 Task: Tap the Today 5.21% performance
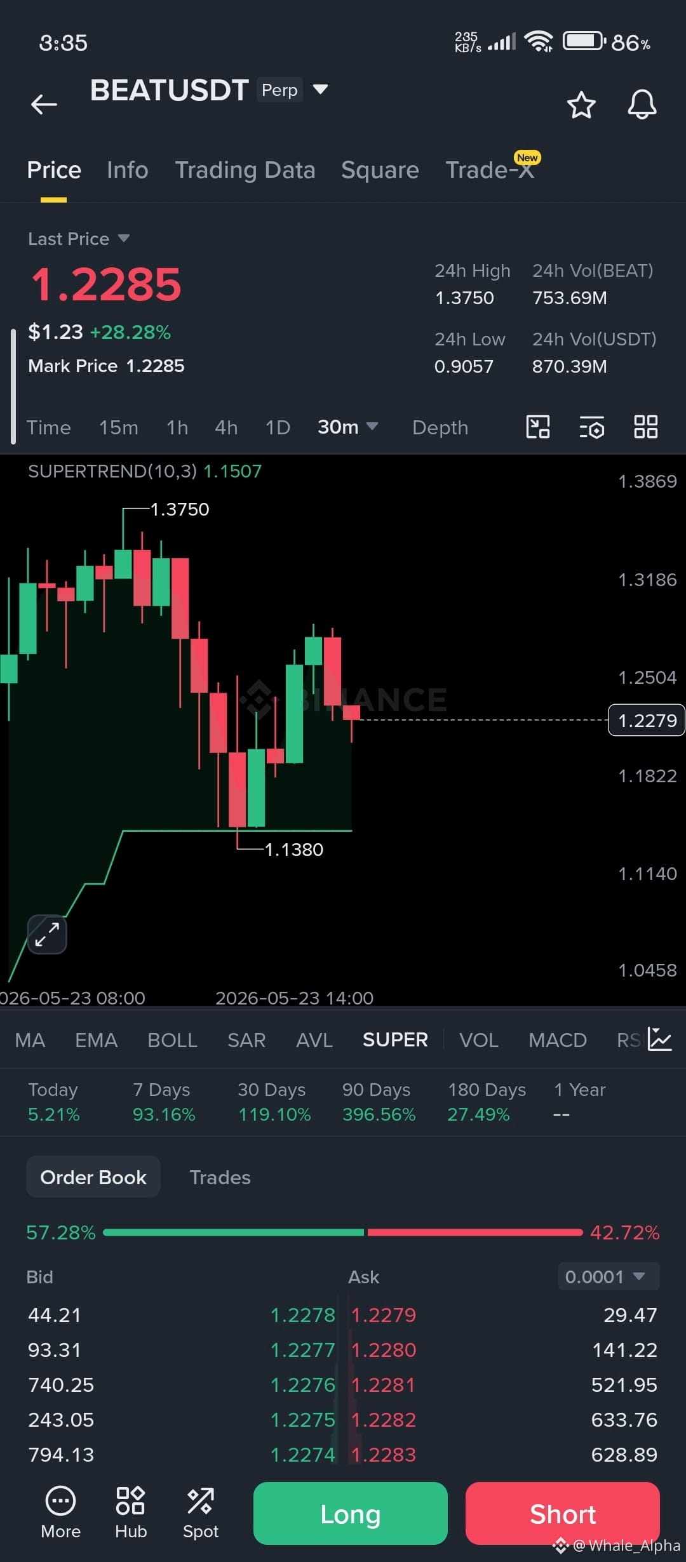click(x=54, y=1102)
